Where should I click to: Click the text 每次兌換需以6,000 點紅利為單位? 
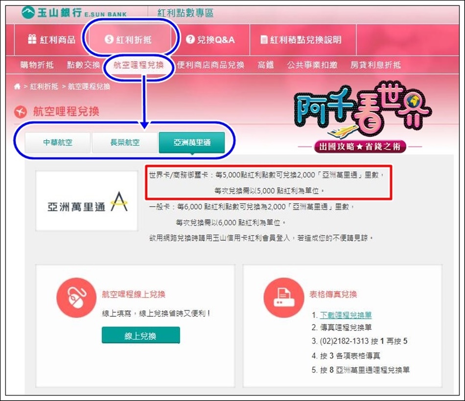click(231, 223)
